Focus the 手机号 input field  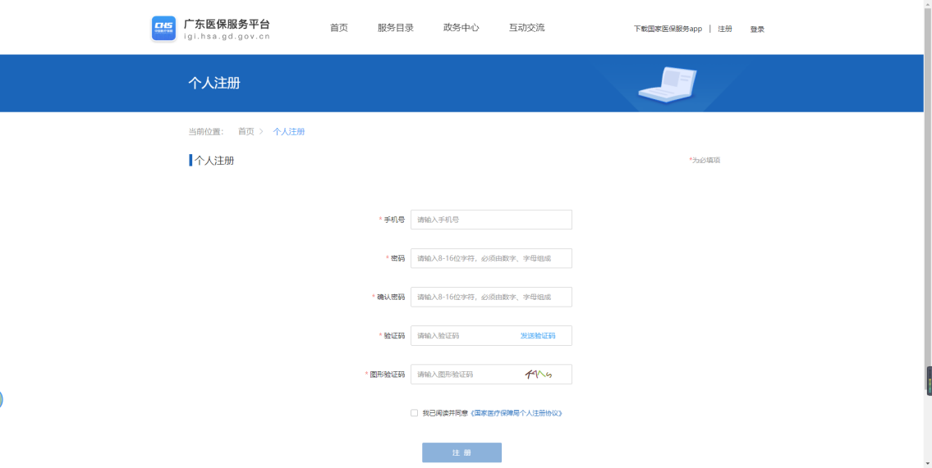[490, 220]
